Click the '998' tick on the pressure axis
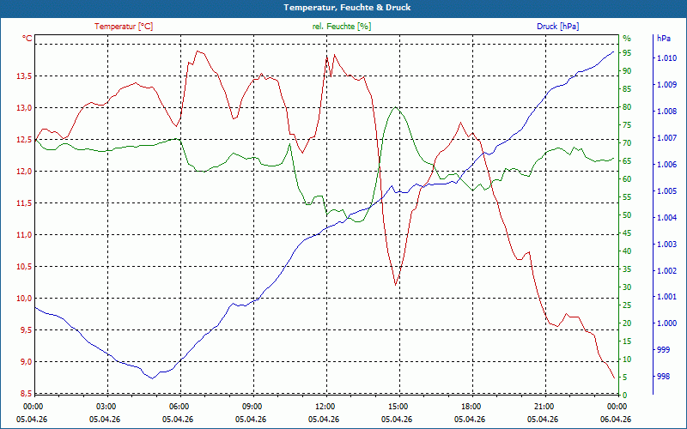The height and width of the screenshot is (429, 687). (x=663, y=377)
